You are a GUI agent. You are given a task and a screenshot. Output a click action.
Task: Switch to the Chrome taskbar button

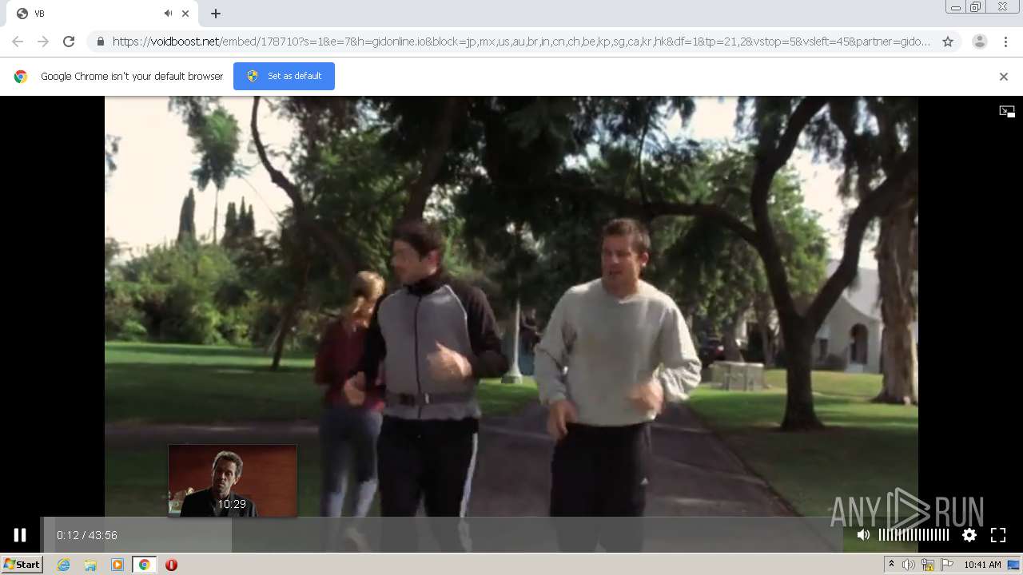click(x=145, y=565)
